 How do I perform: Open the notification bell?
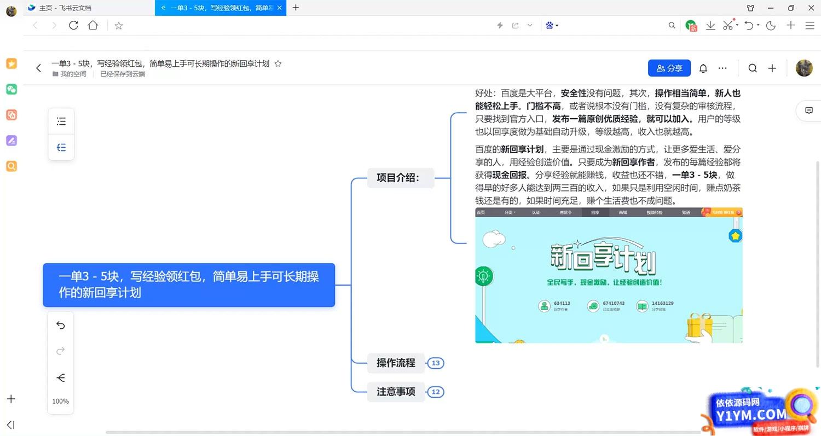(x=703, y=68)
